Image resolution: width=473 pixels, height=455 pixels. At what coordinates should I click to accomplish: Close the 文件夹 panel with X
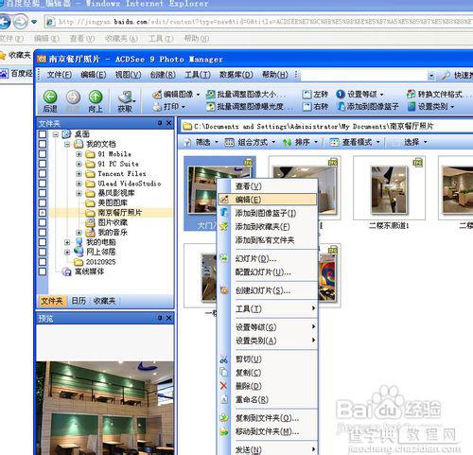click(x=169, y=123)
